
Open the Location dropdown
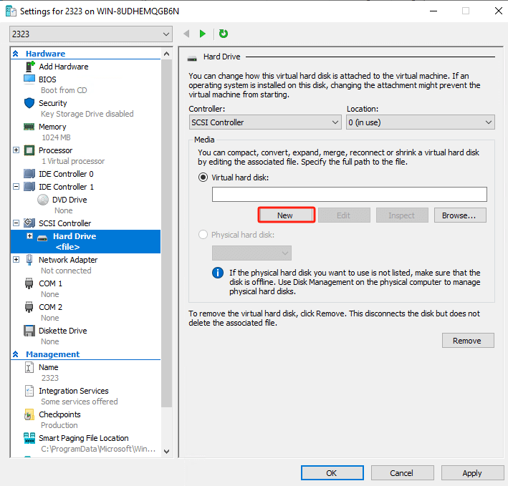point(420,122)
